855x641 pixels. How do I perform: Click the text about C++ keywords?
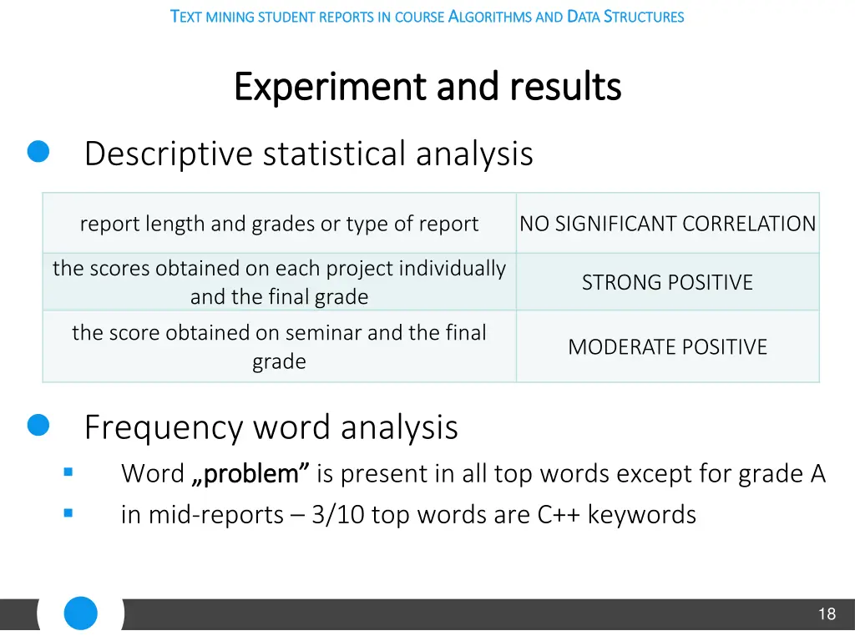pos(408,514)
